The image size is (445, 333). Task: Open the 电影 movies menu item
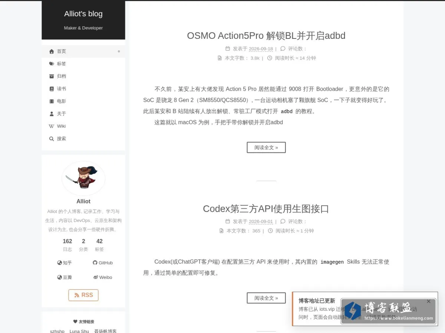(83, 101)
